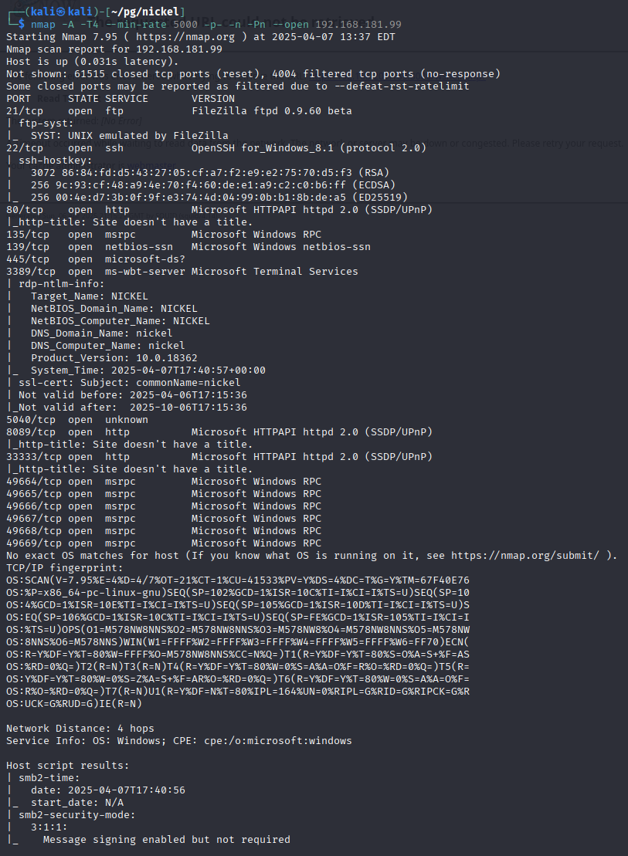628x856 pixels.
Task: Click the 33333/tcp http port line
Action: (x=219, y=456)
